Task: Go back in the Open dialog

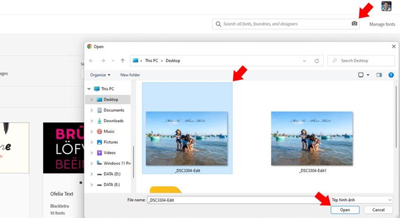Action: coord(91,61)
